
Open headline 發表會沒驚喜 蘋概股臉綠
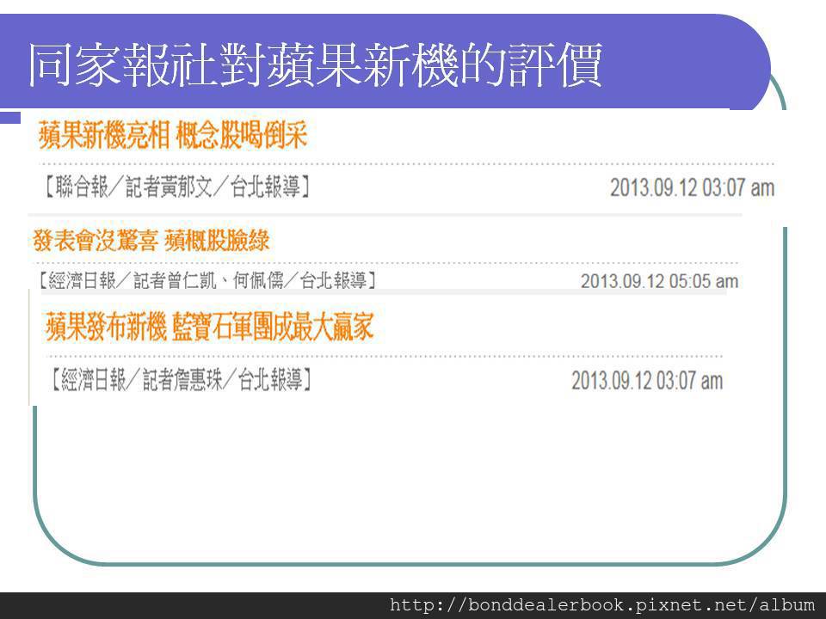click(151, 241)
